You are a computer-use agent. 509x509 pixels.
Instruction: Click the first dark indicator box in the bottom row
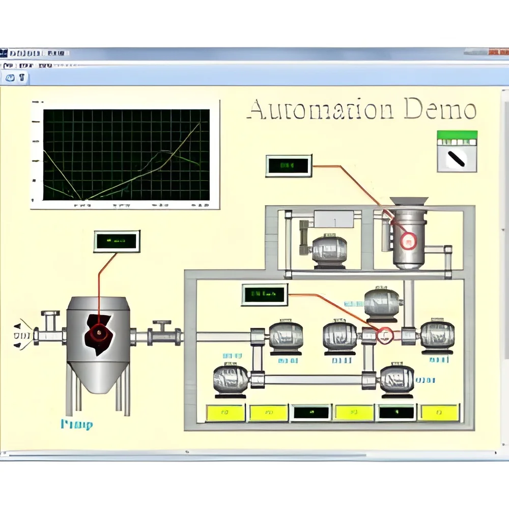pyautogui.click(x=312, y=413)
